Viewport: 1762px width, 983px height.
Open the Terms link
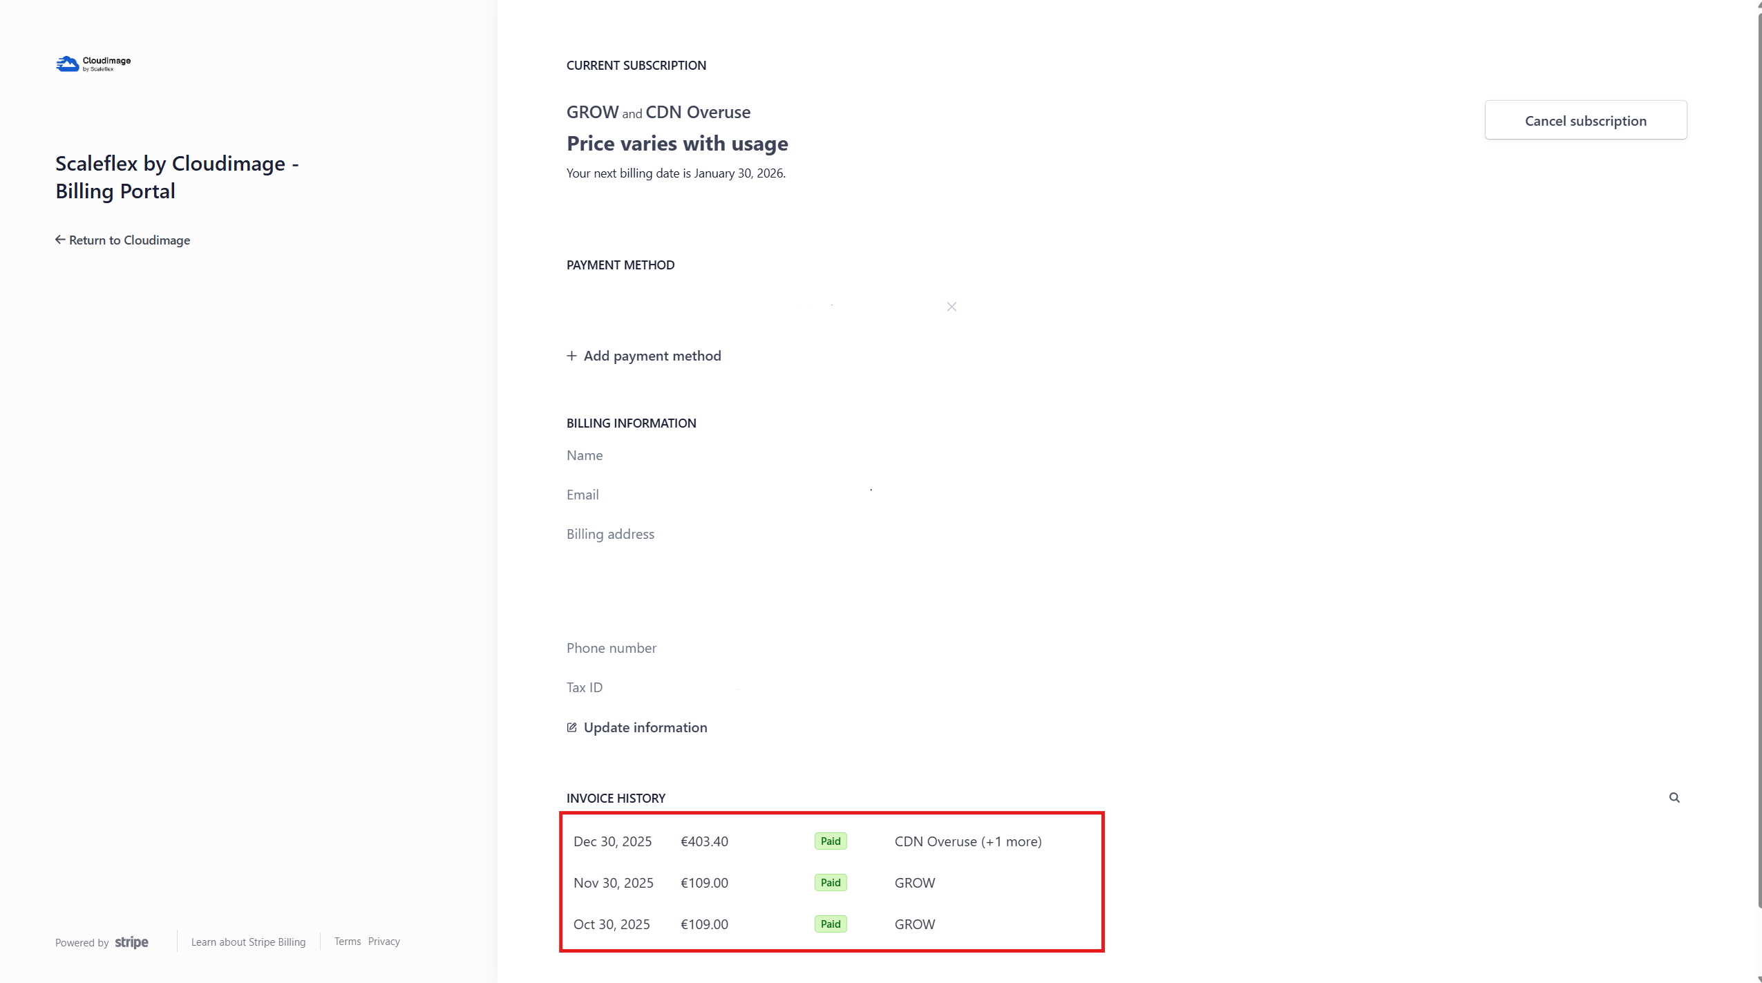(348, 942)
